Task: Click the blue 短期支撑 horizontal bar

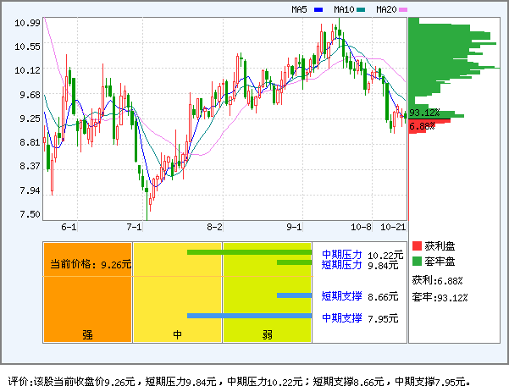Action: pos(294,295)
